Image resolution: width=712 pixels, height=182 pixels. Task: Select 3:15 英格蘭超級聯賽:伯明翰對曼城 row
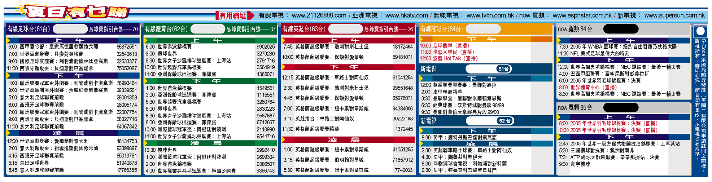click(348, 160)
